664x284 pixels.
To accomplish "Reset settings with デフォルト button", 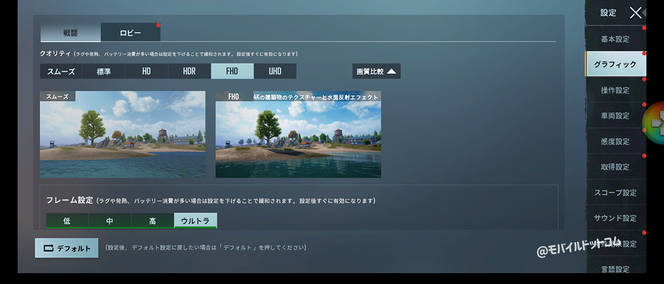I will [66, 248].
